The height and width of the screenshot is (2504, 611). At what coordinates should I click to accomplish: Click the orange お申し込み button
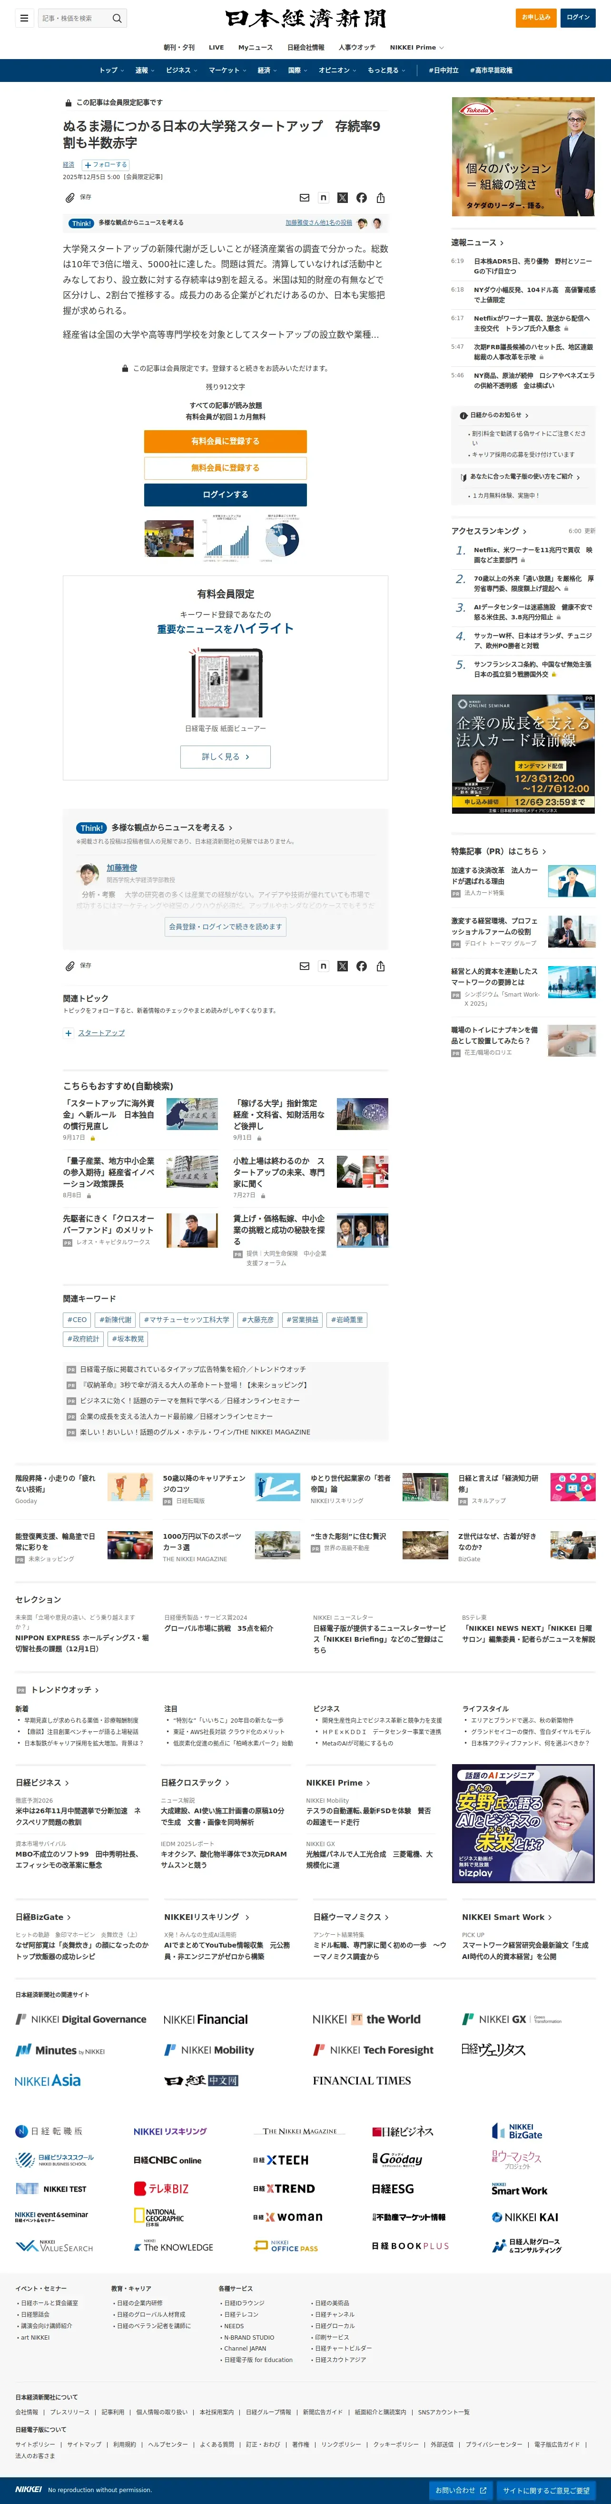pos(536,18)
